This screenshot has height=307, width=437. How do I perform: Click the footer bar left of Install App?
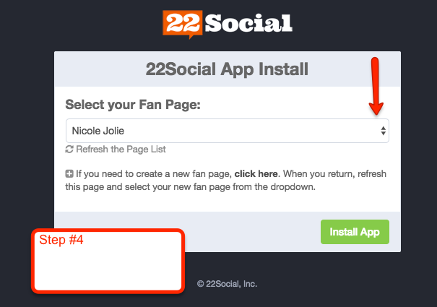point(252,232)
